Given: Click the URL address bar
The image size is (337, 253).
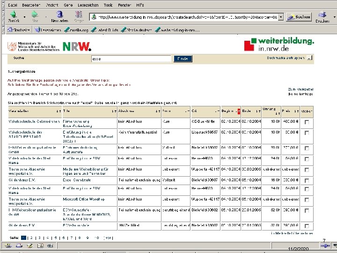Looking at the screenshot, I should click(x=184, y=17).
